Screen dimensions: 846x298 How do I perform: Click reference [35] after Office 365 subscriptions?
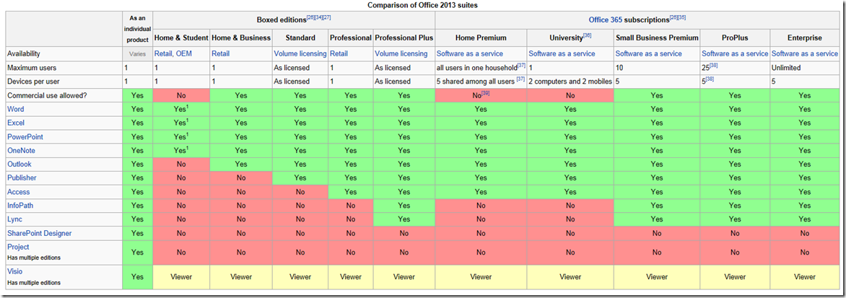[681, 17]
